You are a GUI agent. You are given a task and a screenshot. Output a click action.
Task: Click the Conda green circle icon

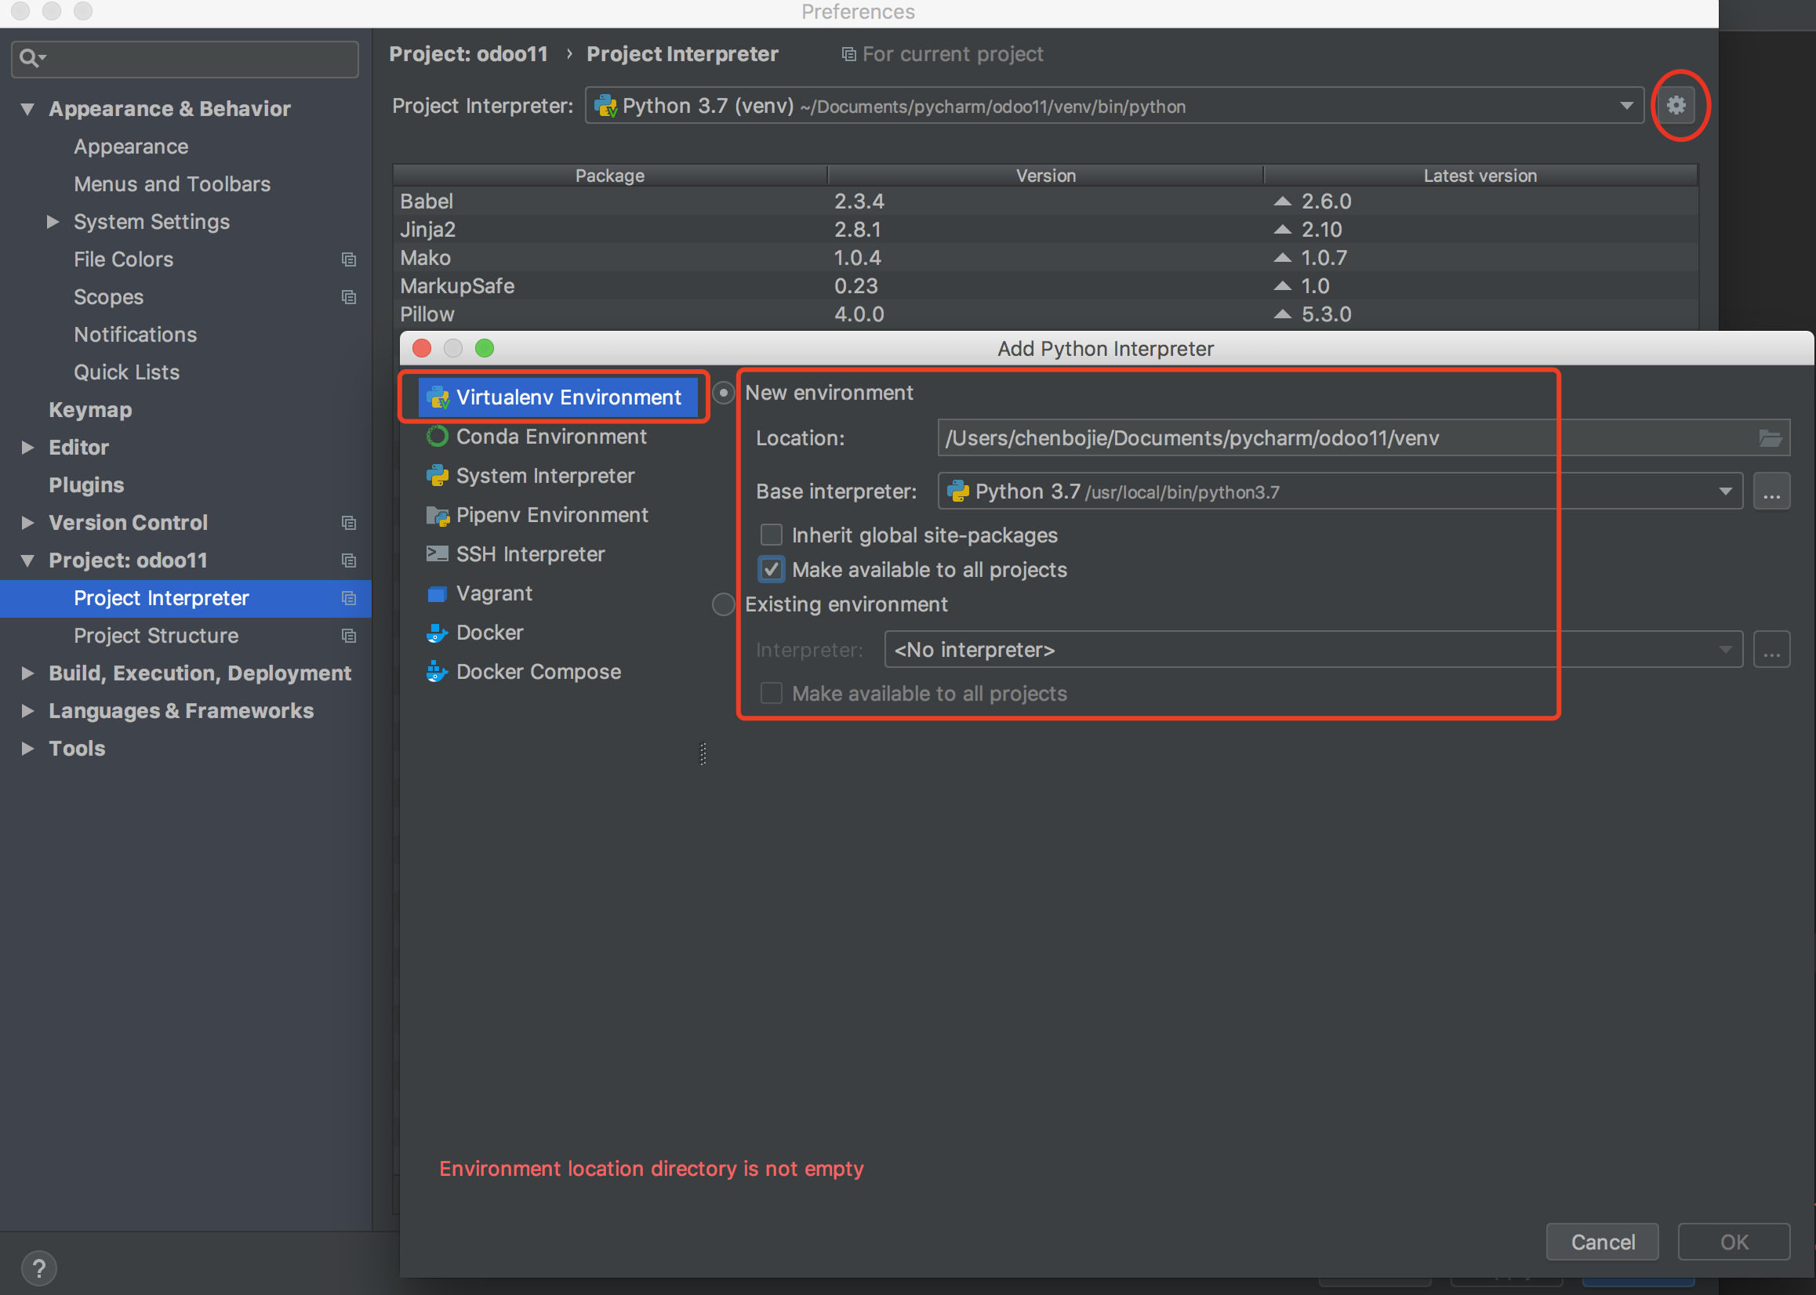pos(437,436)
